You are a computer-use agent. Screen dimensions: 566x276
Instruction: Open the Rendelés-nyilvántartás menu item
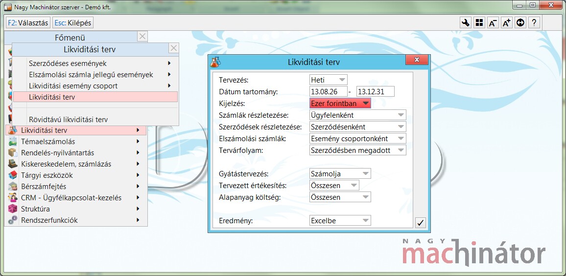76,153
